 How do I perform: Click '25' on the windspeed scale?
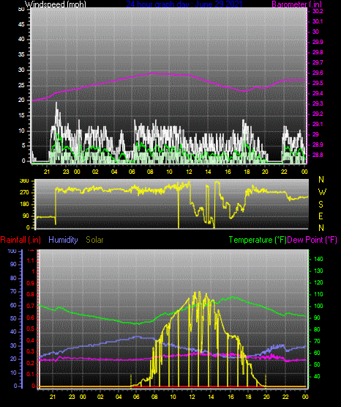tap(21, 85)
